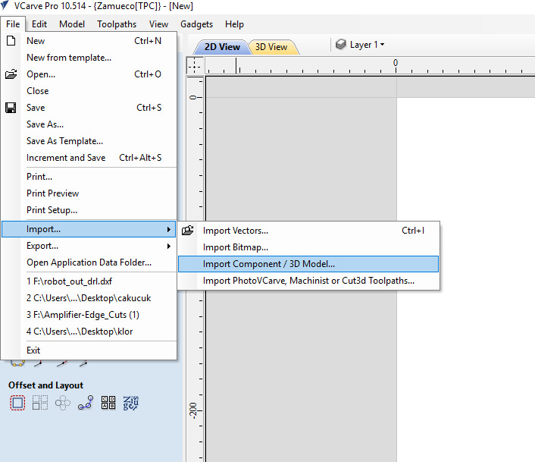Viewport: 535px width, 462px height.
Task: Choose New from template...
Action: pos(89,58)
